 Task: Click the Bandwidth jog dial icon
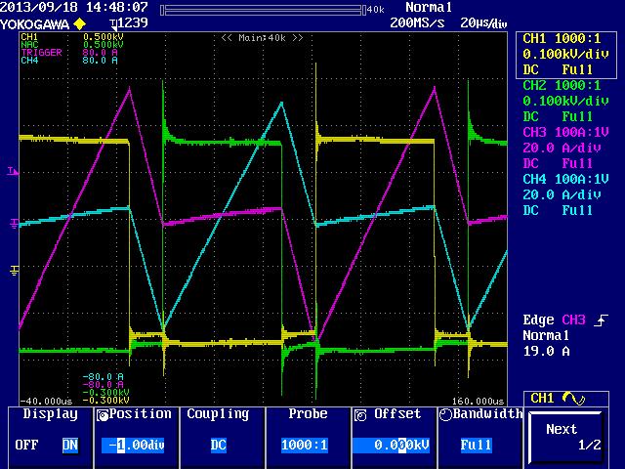pyautogui.click(x=445, y=414)
